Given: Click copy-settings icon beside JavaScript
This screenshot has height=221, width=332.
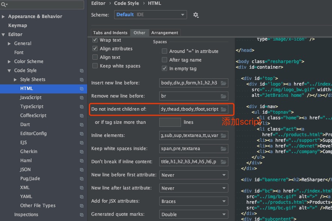Looking at the screenshot, I should click(81, 98).
